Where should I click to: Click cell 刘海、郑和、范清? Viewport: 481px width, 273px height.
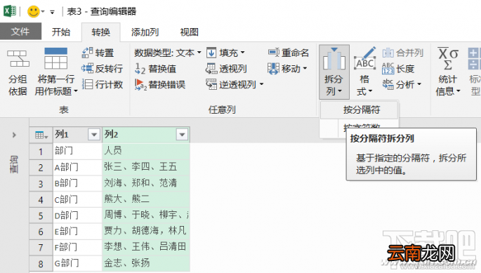146,183
